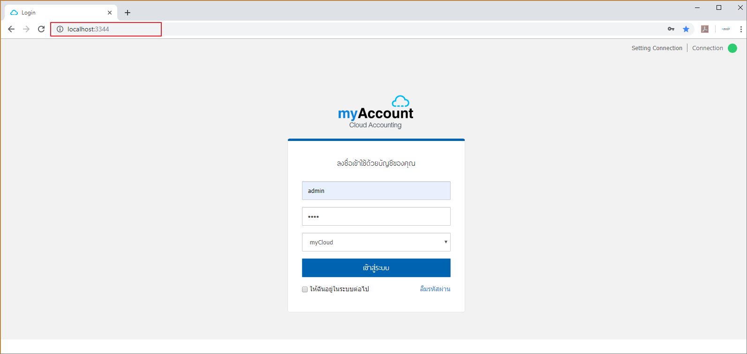
Task: Open site information icon beside localhost
Action: [x=60, y=29]
